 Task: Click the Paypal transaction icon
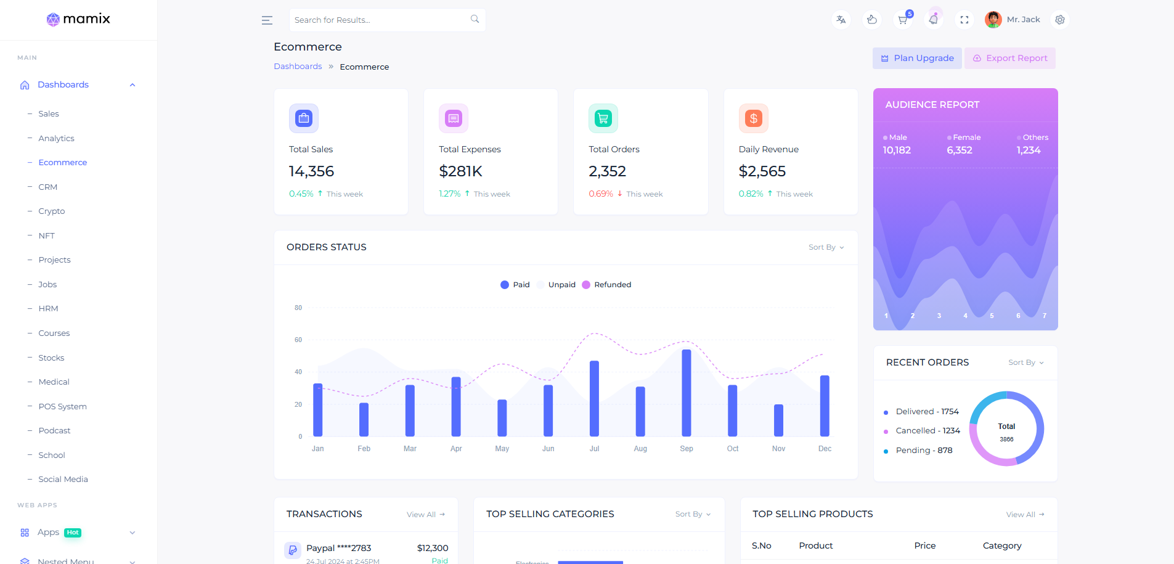pyautogui.click(x=293, y=550)
